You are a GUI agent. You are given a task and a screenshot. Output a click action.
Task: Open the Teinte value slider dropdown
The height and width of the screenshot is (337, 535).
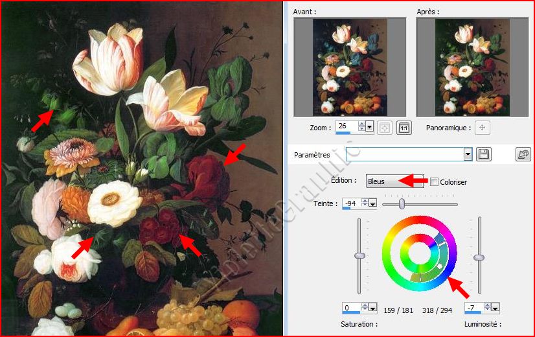373,203
